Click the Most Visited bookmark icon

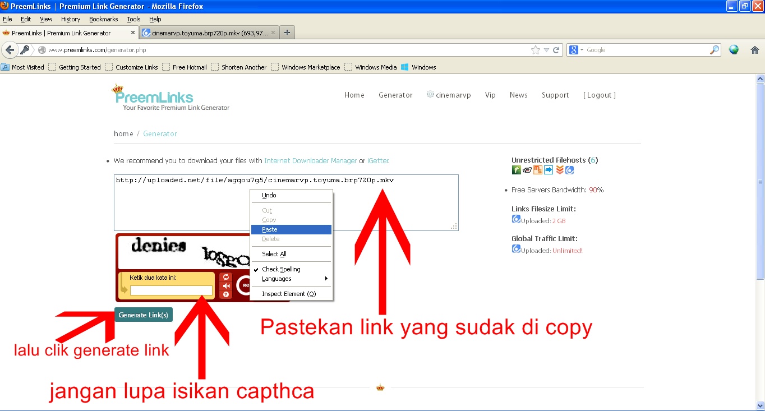(5, 67)
